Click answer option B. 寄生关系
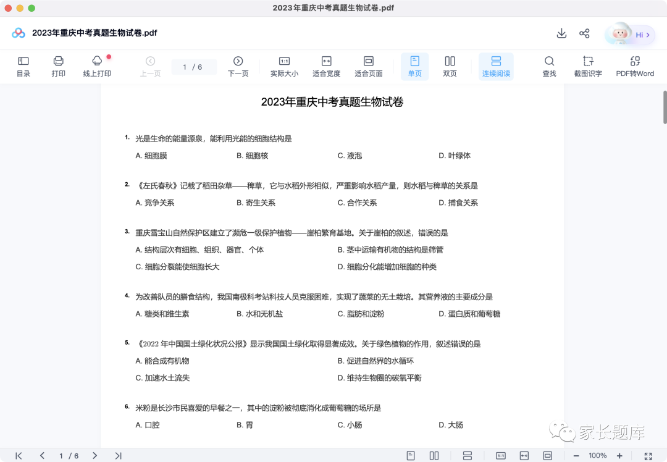This screenshot has width=667, height=462. tap(256, 203)
